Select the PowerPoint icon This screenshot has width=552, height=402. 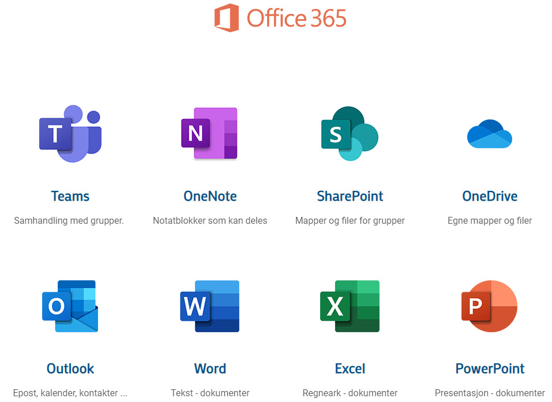(x=489, y=306)
